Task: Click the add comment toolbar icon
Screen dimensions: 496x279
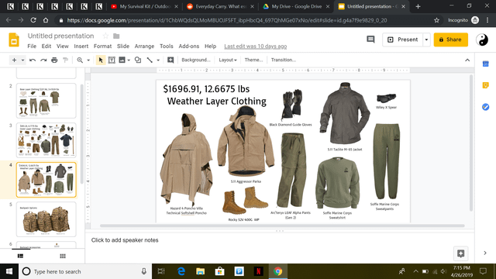Action: (x=170, y=60)
